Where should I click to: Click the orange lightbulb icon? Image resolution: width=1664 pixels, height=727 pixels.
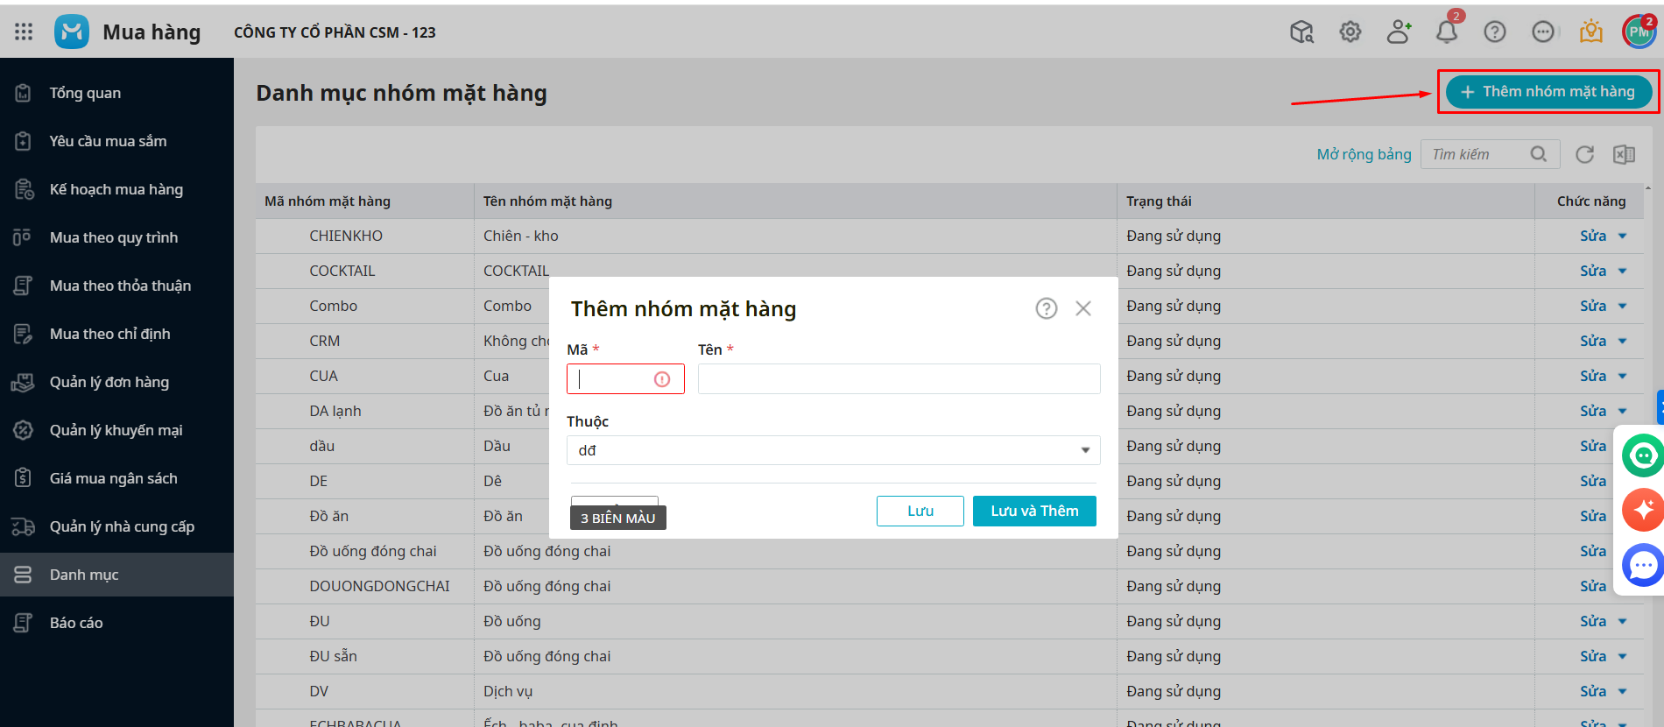click(x=1591, y=32)
